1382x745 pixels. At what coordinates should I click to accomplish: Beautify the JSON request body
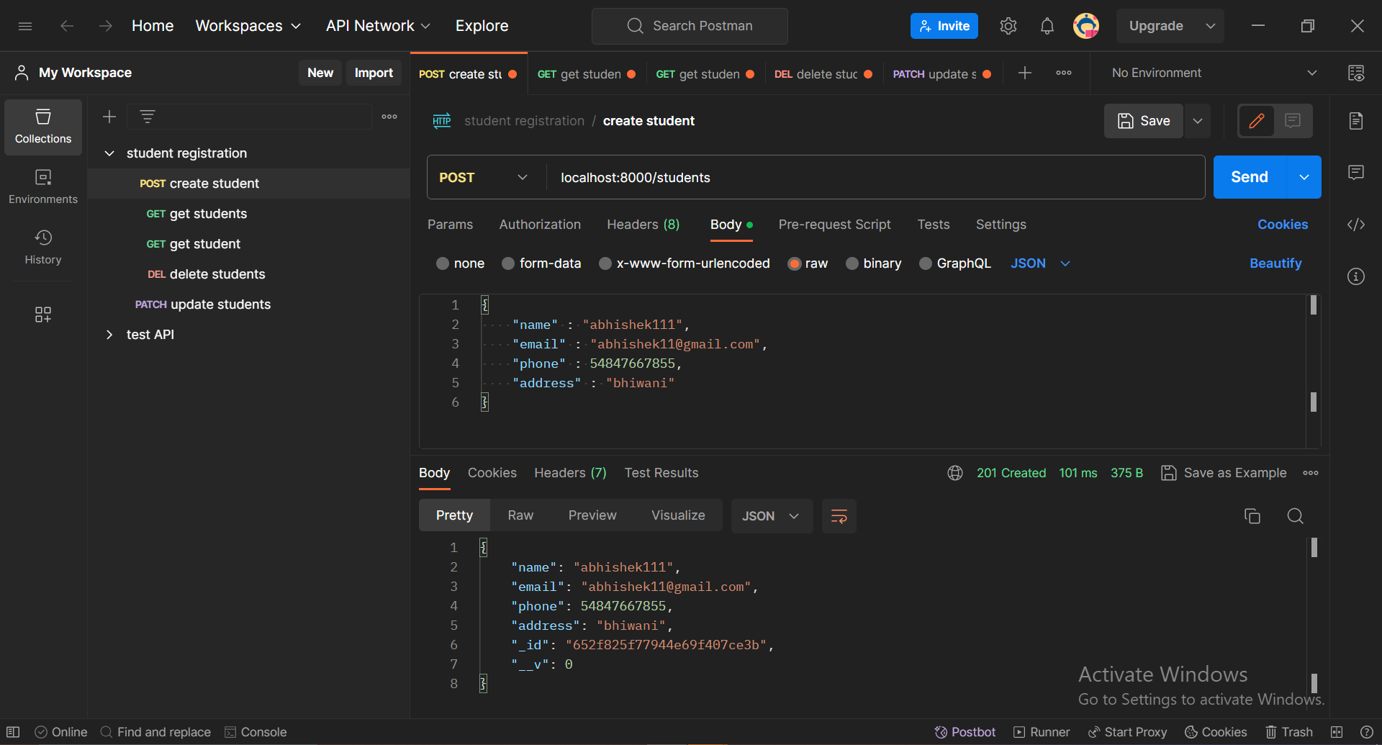(1275, 263)
